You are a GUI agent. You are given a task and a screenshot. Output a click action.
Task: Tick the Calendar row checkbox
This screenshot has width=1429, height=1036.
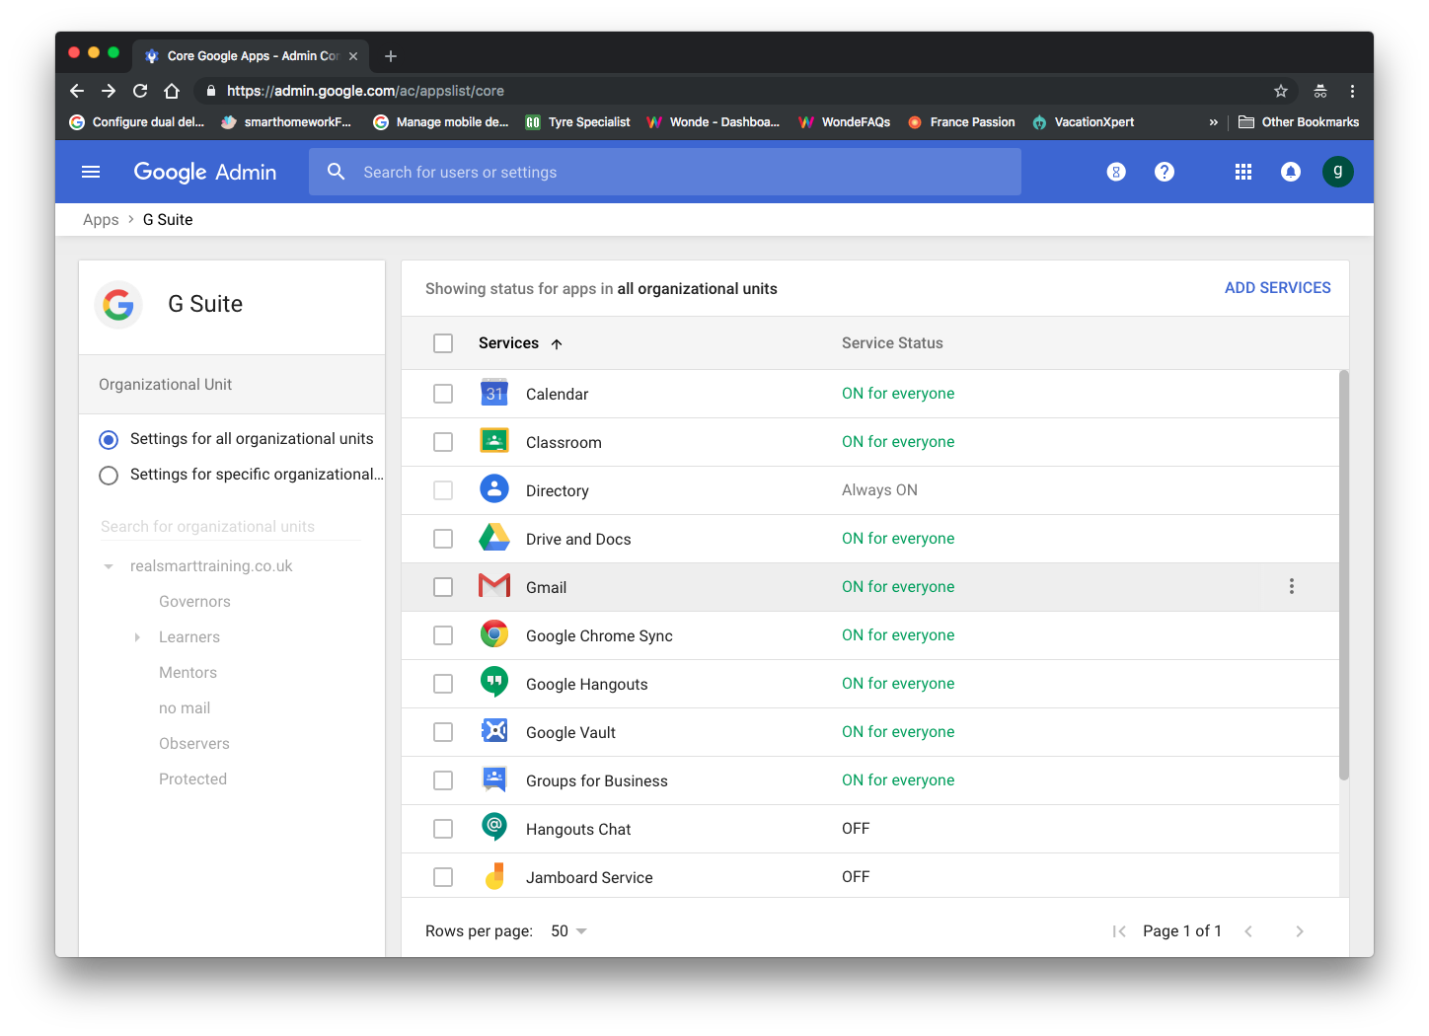tap(443, 394)
